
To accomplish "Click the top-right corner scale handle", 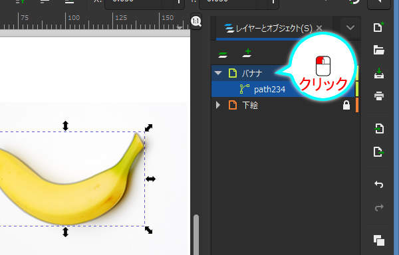I will point(148,127).
